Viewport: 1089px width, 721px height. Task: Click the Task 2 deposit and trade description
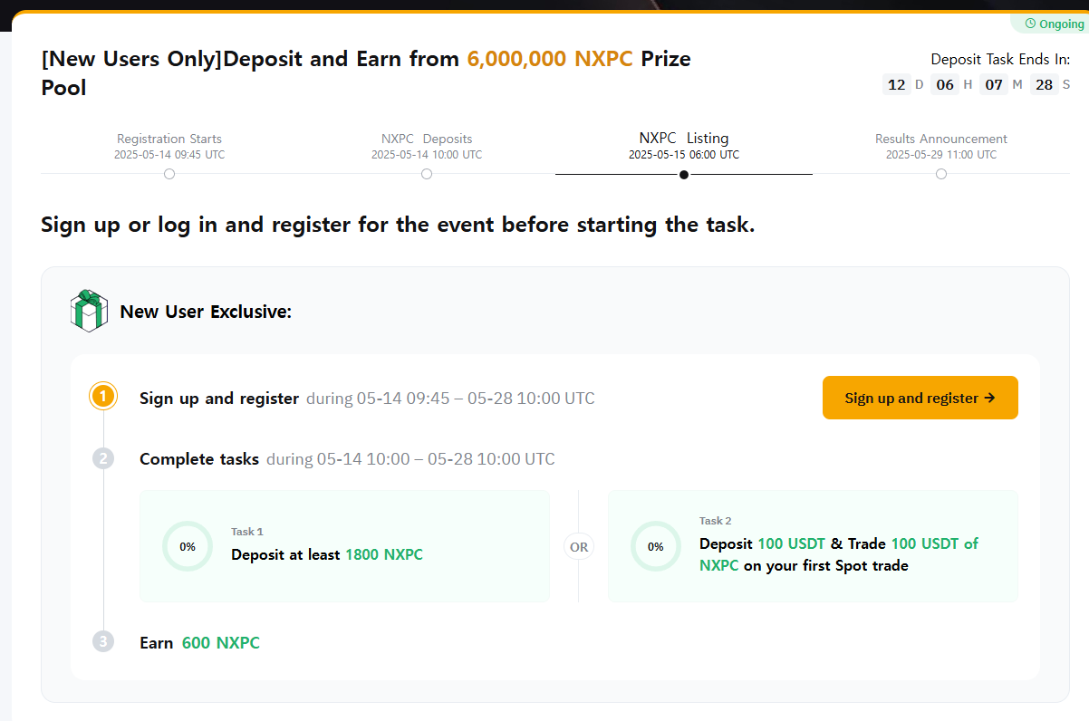839,554
